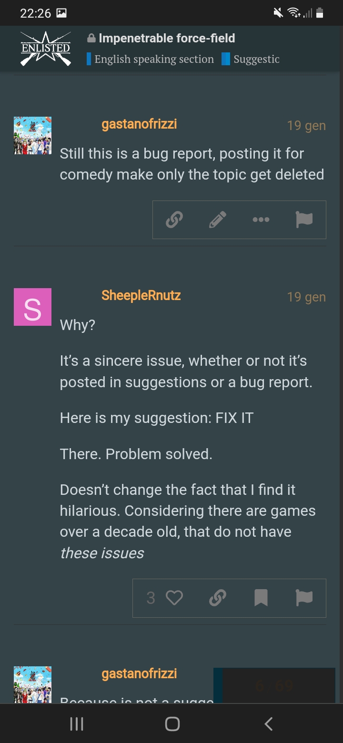
Task: Open gastanofrizzi's profile from the first post username
Action: click(139, 124)
